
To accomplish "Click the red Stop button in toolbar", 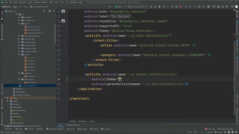I will pyautogui.click(x=181, y=7).
